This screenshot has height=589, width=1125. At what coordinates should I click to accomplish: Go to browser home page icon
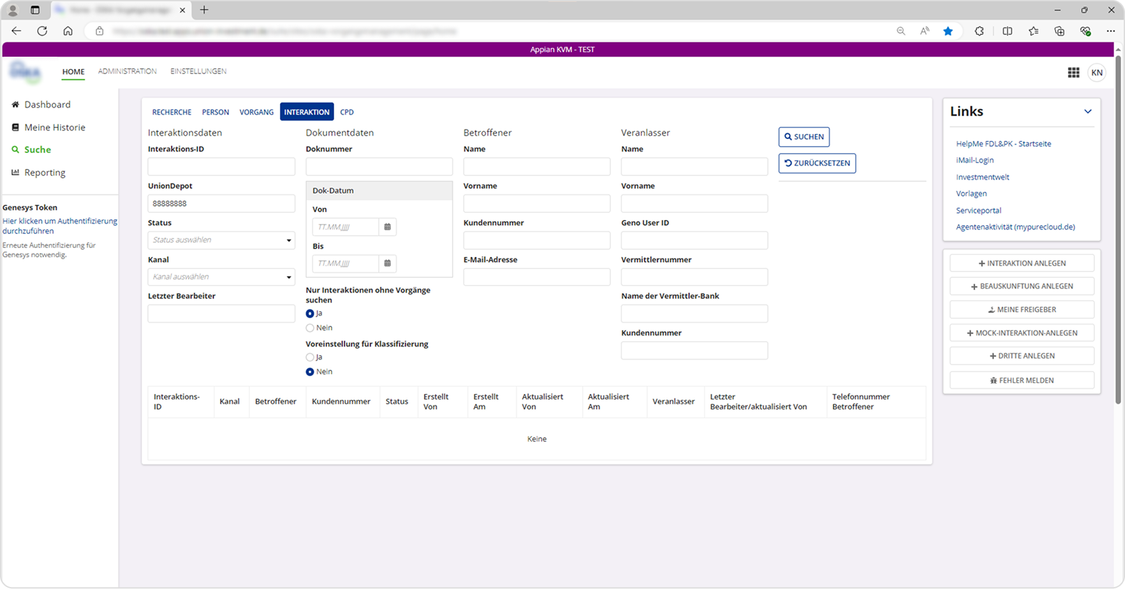coord(68,31)
